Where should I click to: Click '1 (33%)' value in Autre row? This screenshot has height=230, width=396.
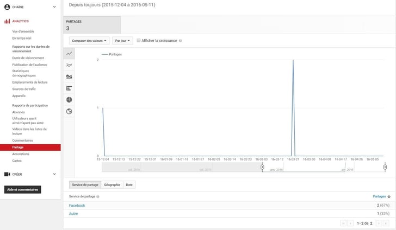(x=383, y=213)
